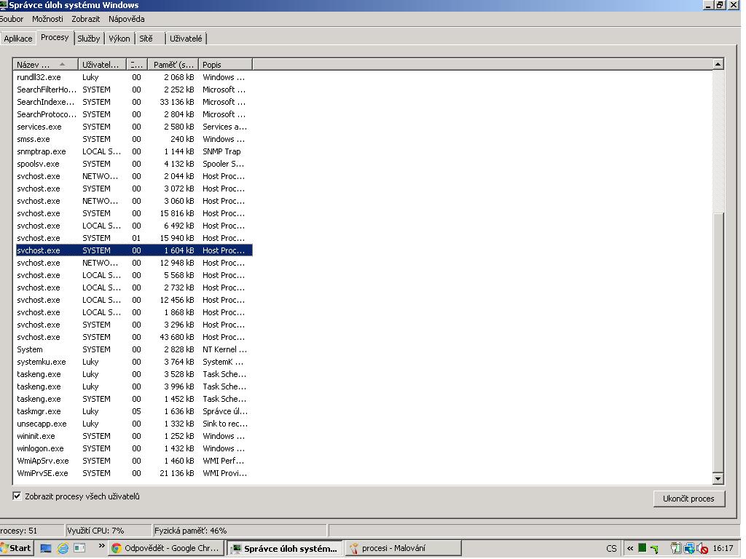The width and height of the screenshot is (746, 559).
Task: Select the taskmgr.exe process
Action: tap(134, 411)
